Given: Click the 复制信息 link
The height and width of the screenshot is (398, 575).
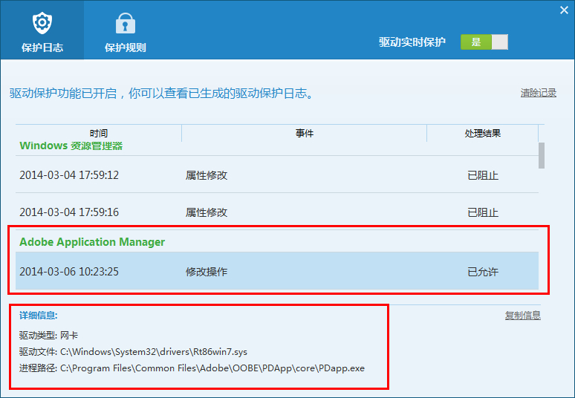Looking at the screenshot, I should point(522,315).
